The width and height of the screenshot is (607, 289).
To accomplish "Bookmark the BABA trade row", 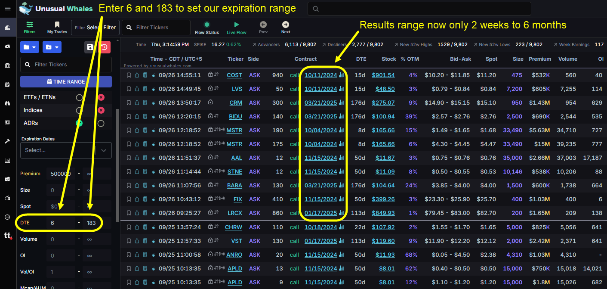I will pos(129,185).
